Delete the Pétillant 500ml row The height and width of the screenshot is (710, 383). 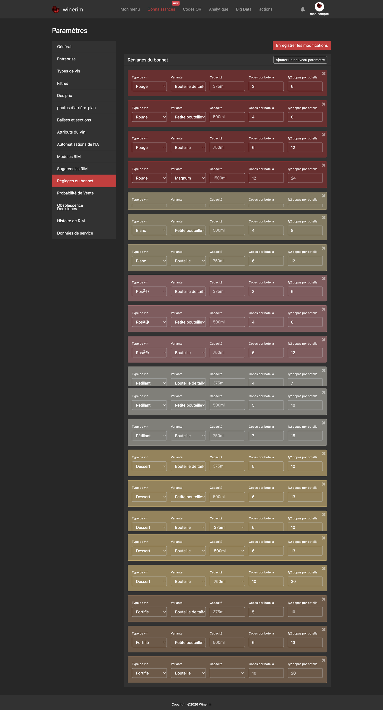pos(324,392)
